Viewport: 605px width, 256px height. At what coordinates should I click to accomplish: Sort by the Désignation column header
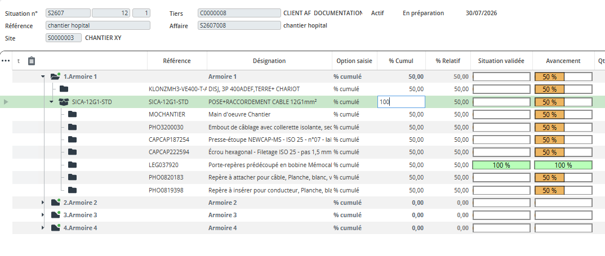(x=269, y=61)
